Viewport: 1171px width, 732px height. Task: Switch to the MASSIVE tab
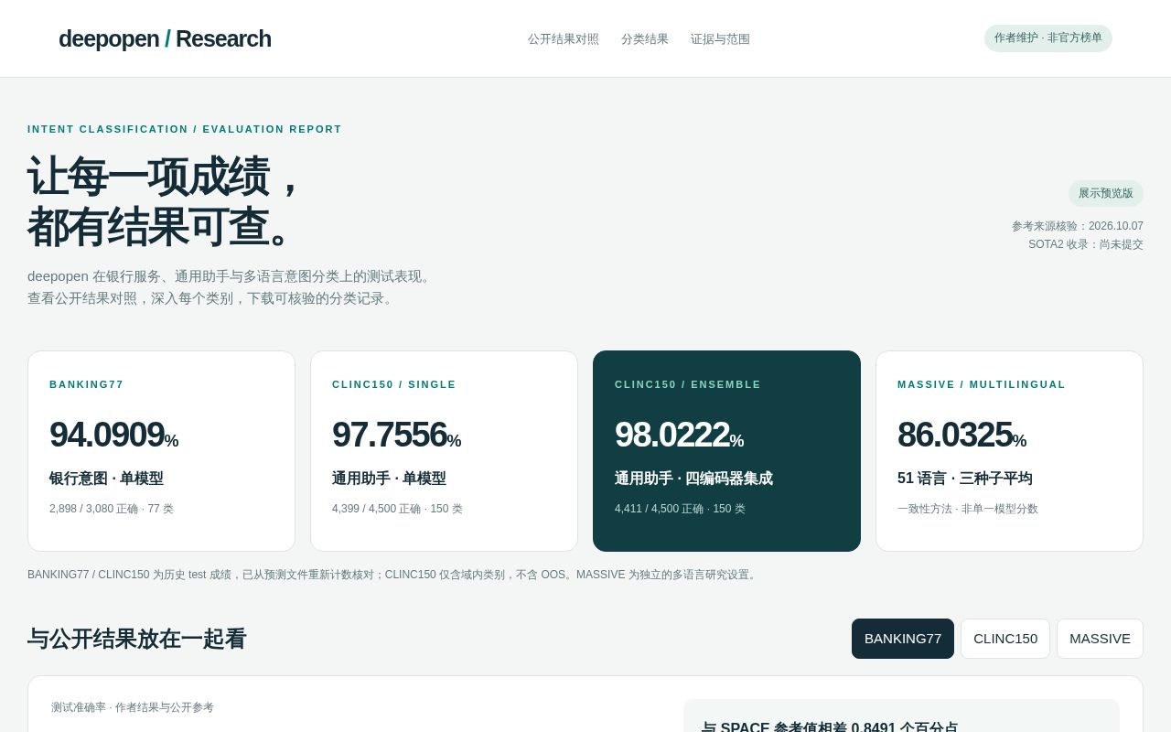[x=1100, y=639]
